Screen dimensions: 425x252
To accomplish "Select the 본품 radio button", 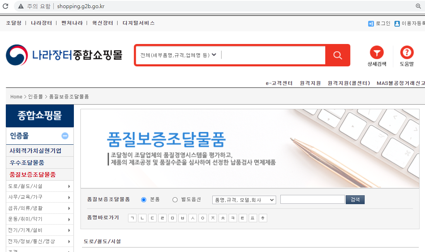I will tap(143, 200).
